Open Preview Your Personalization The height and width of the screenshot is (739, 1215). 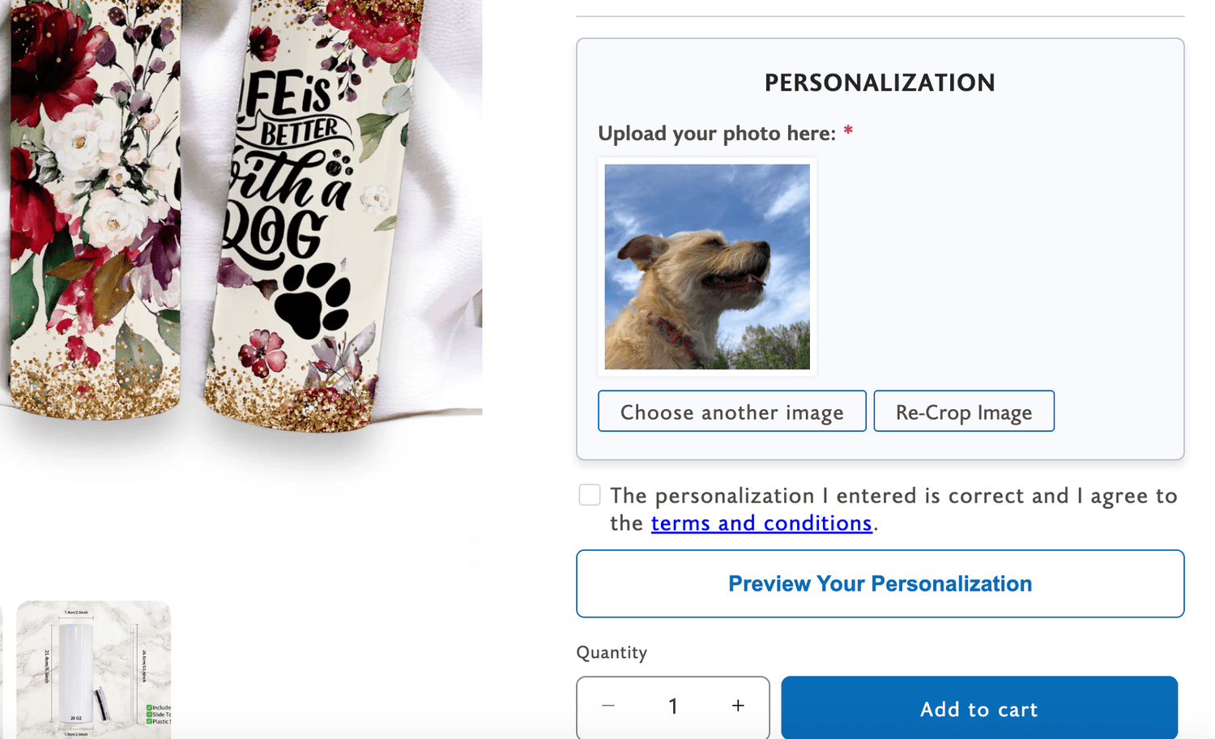pos(880,583)
